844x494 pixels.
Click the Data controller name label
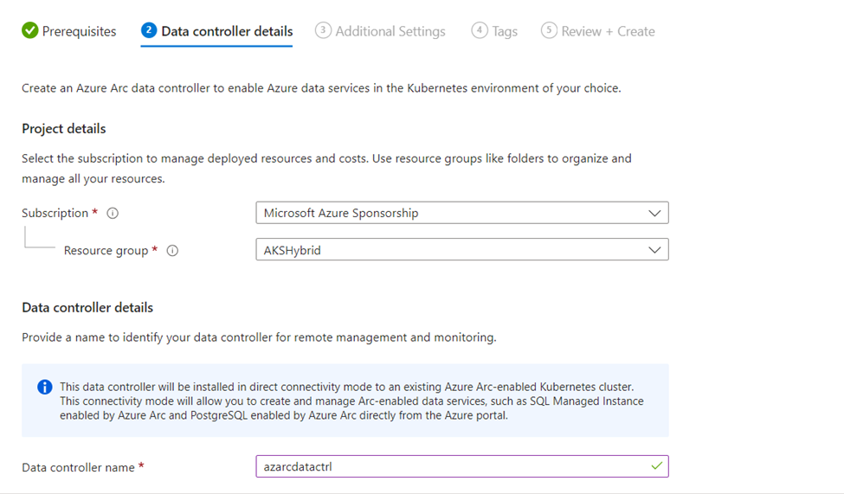point(78,468)
